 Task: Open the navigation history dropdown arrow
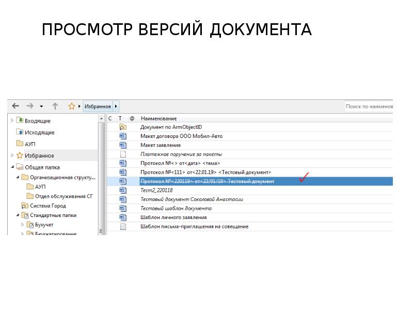[41, 106]
